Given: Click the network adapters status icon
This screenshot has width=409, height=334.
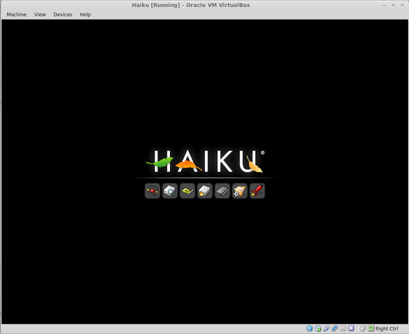Looking at the screenshot, I should (x=334, y=328).
